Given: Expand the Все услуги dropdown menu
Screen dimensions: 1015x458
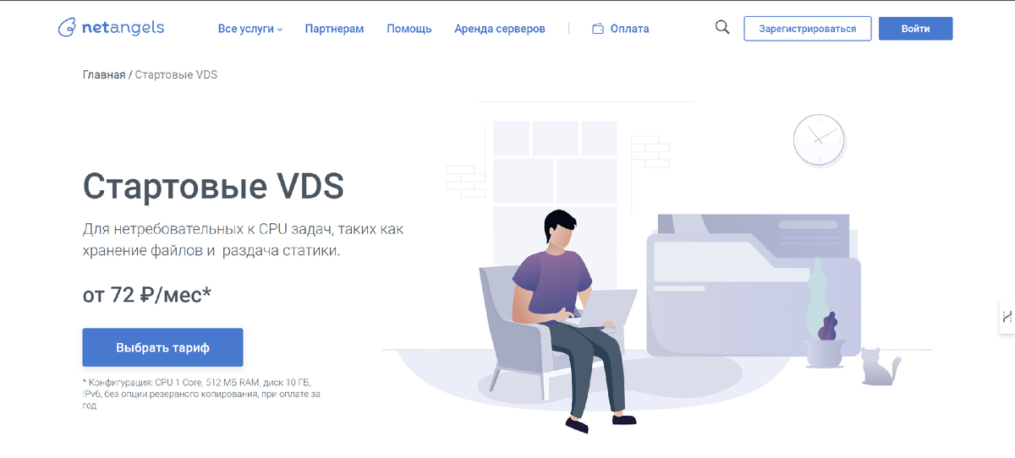Looking at the screenshot, I should (x=250, y=29).
